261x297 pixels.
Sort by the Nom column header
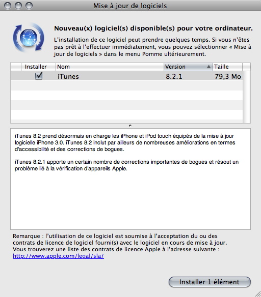point(110,67)
